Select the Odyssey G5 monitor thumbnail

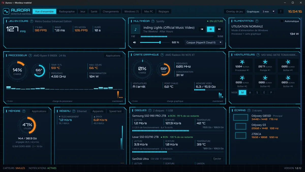(x=241, y=126)
